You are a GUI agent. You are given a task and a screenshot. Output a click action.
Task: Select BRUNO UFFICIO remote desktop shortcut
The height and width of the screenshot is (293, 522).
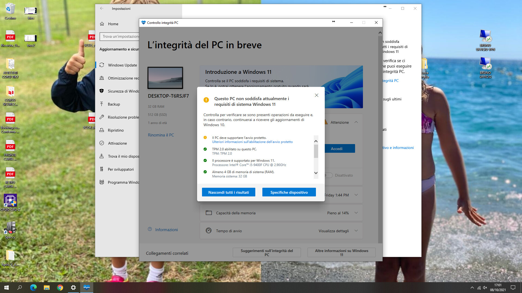[x=485, y=68]
